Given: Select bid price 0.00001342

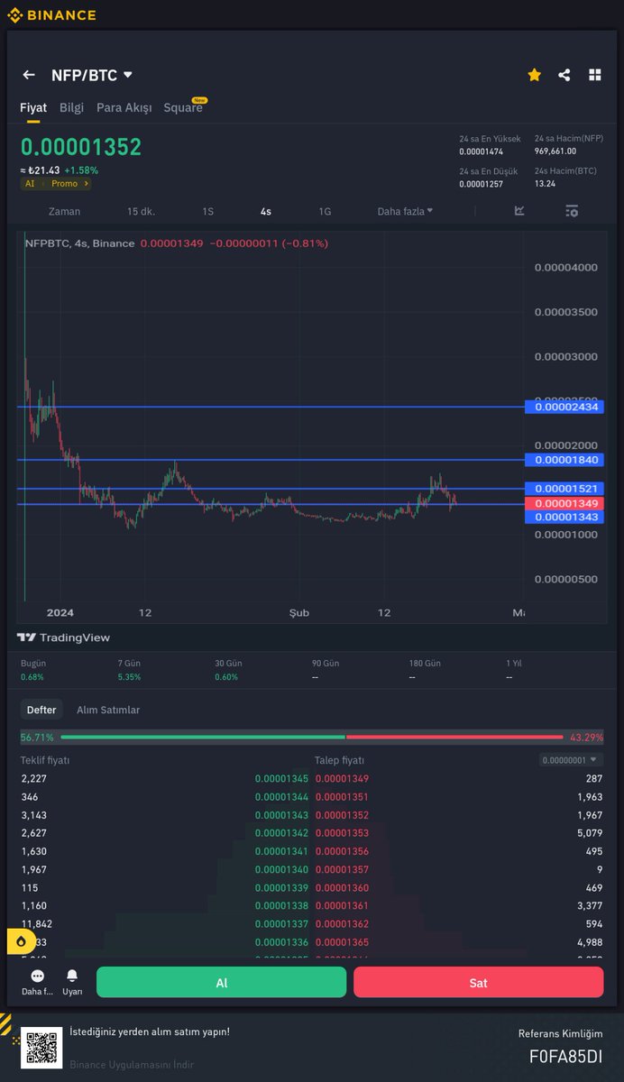Looking at the screenshot, I should pos(281,833).
